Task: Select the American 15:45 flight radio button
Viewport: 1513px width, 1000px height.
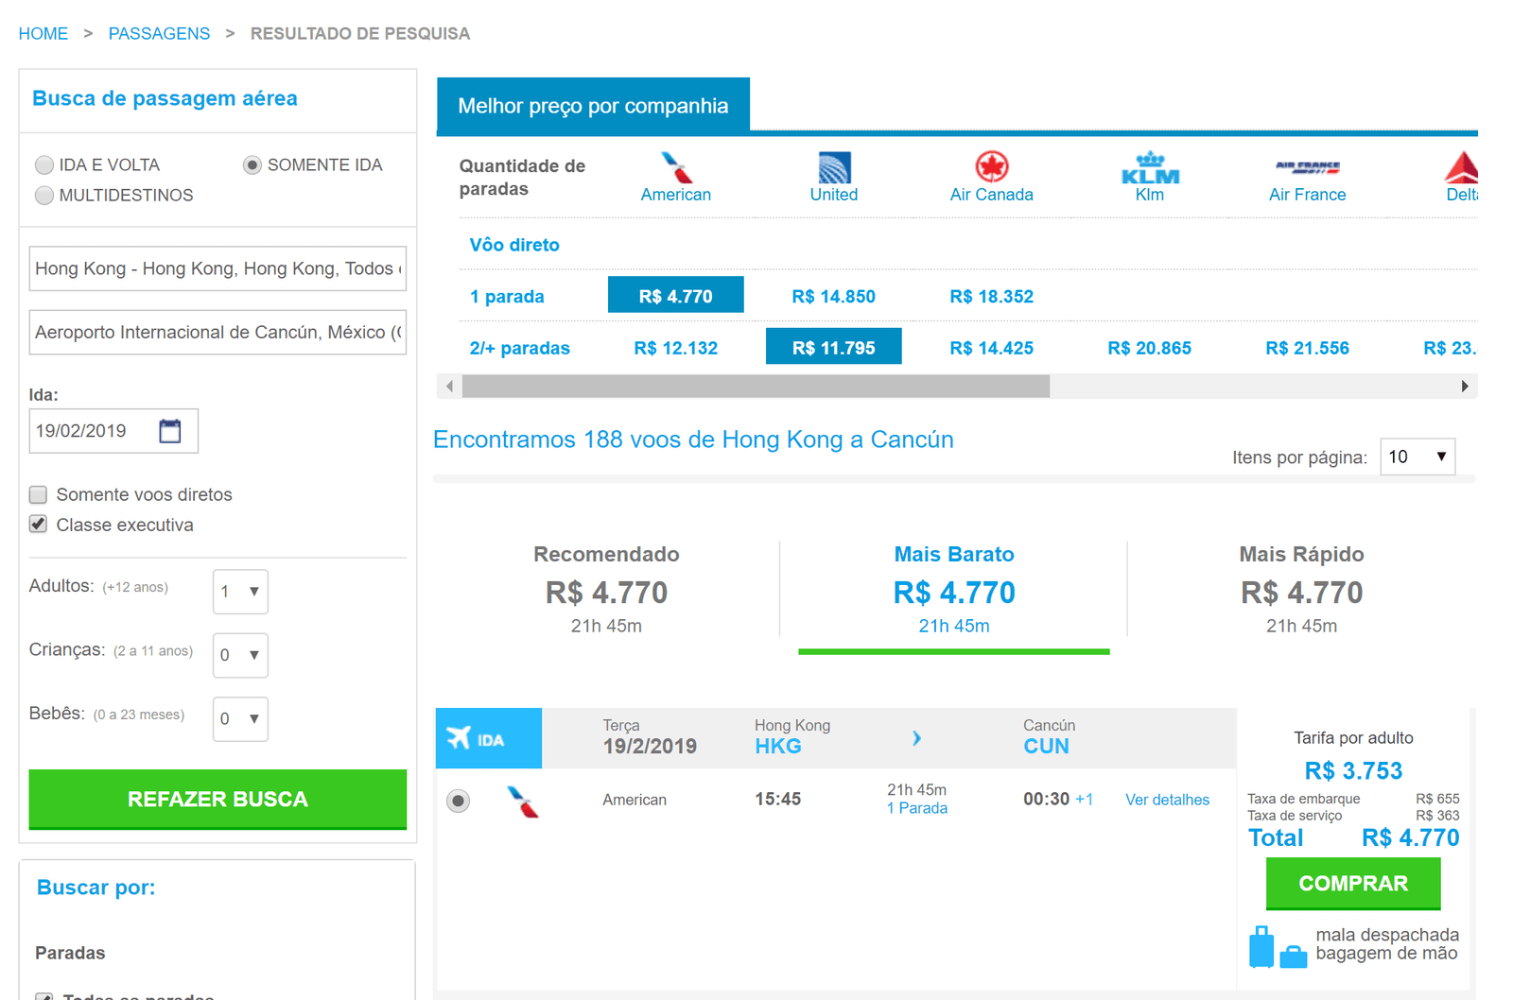Action: (459, 802)
